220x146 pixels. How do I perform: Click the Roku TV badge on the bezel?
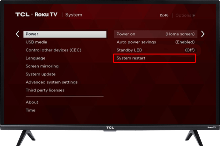click(x=212, y=127)
